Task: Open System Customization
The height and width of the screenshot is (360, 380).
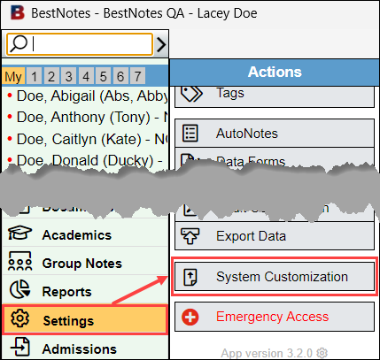Action: pos(275,277)
